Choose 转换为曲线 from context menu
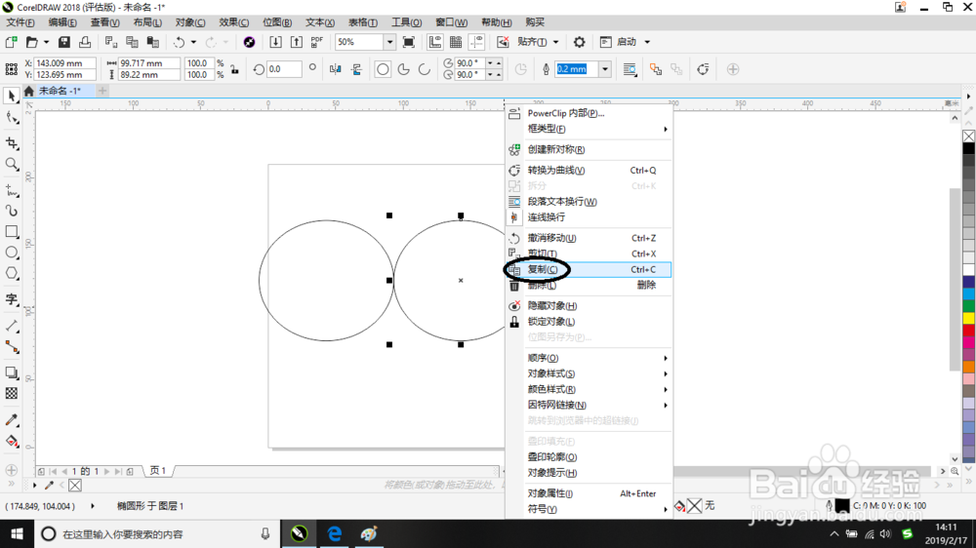This screenshot has height=548, width=976. coord(590,171)
